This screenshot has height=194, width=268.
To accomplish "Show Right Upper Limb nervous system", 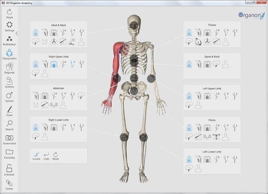I will (36, 73).
